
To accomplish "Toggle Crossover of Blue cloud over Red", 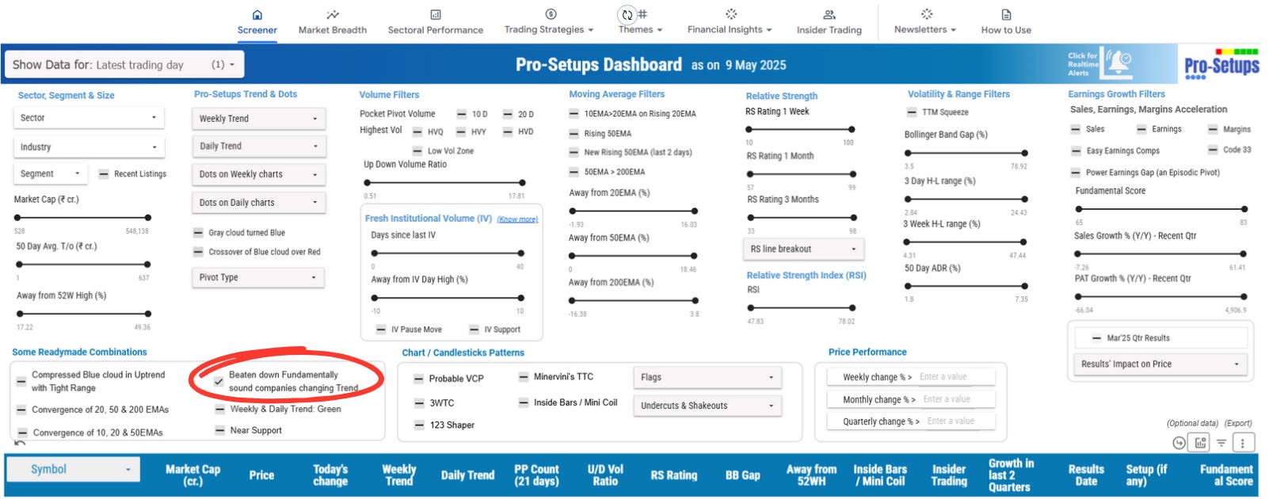I will click(199, 252).
